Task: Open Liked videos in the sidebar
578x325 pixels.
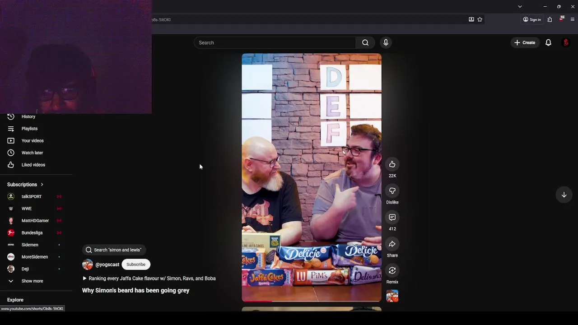Action: [33, 165]
